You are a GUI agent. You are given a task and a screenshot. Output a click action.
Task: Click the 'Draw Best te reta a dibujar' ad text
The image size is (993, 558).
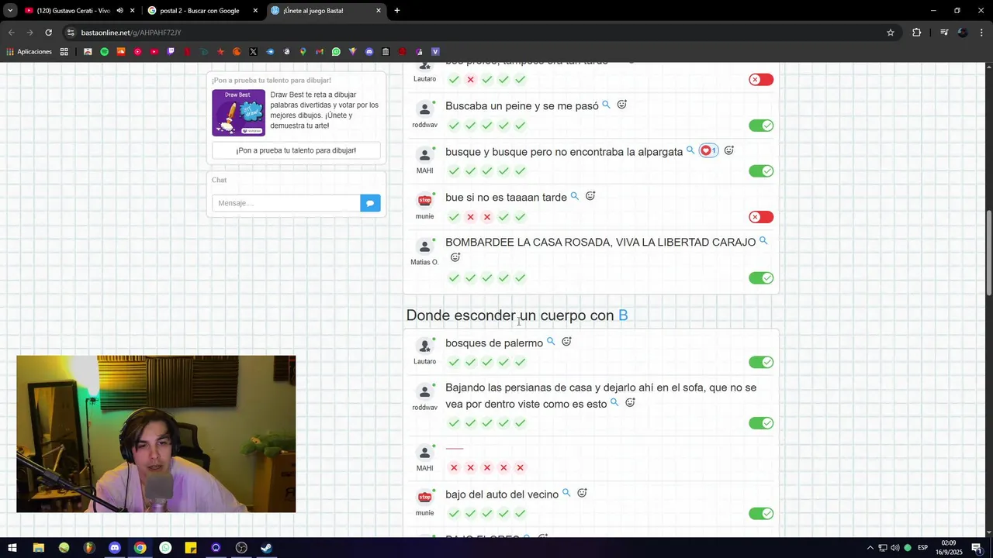pos(324,110)
